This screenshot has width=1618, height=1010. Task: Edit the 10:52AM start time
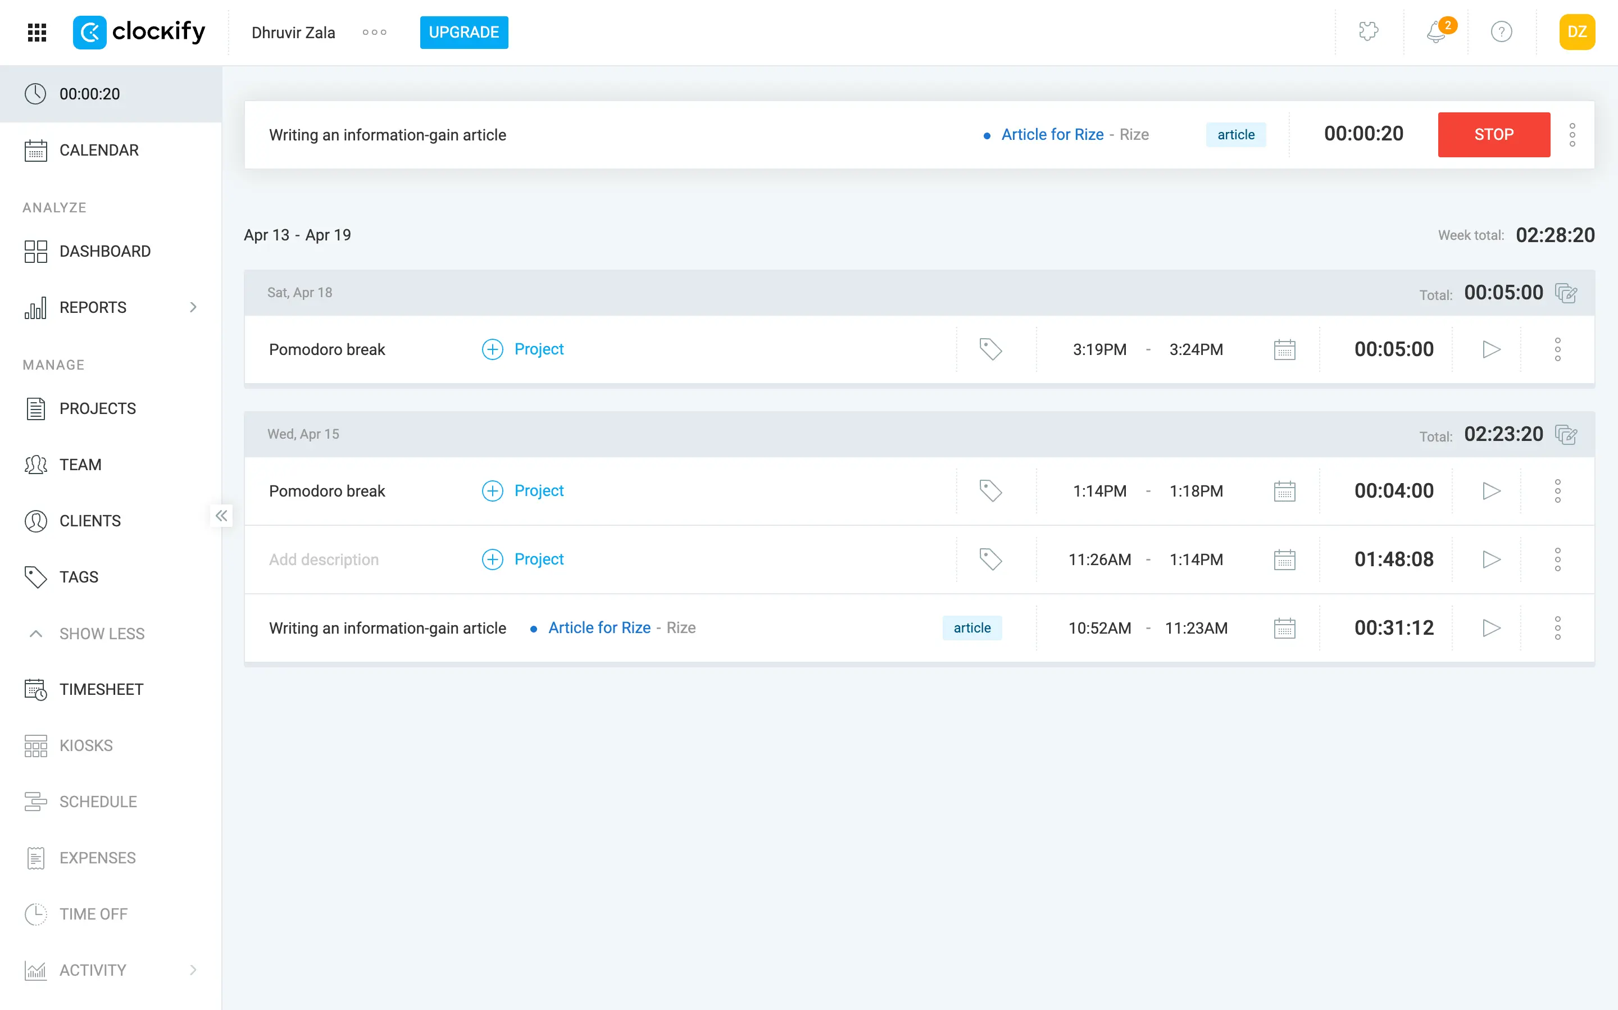coord(1099,628)
